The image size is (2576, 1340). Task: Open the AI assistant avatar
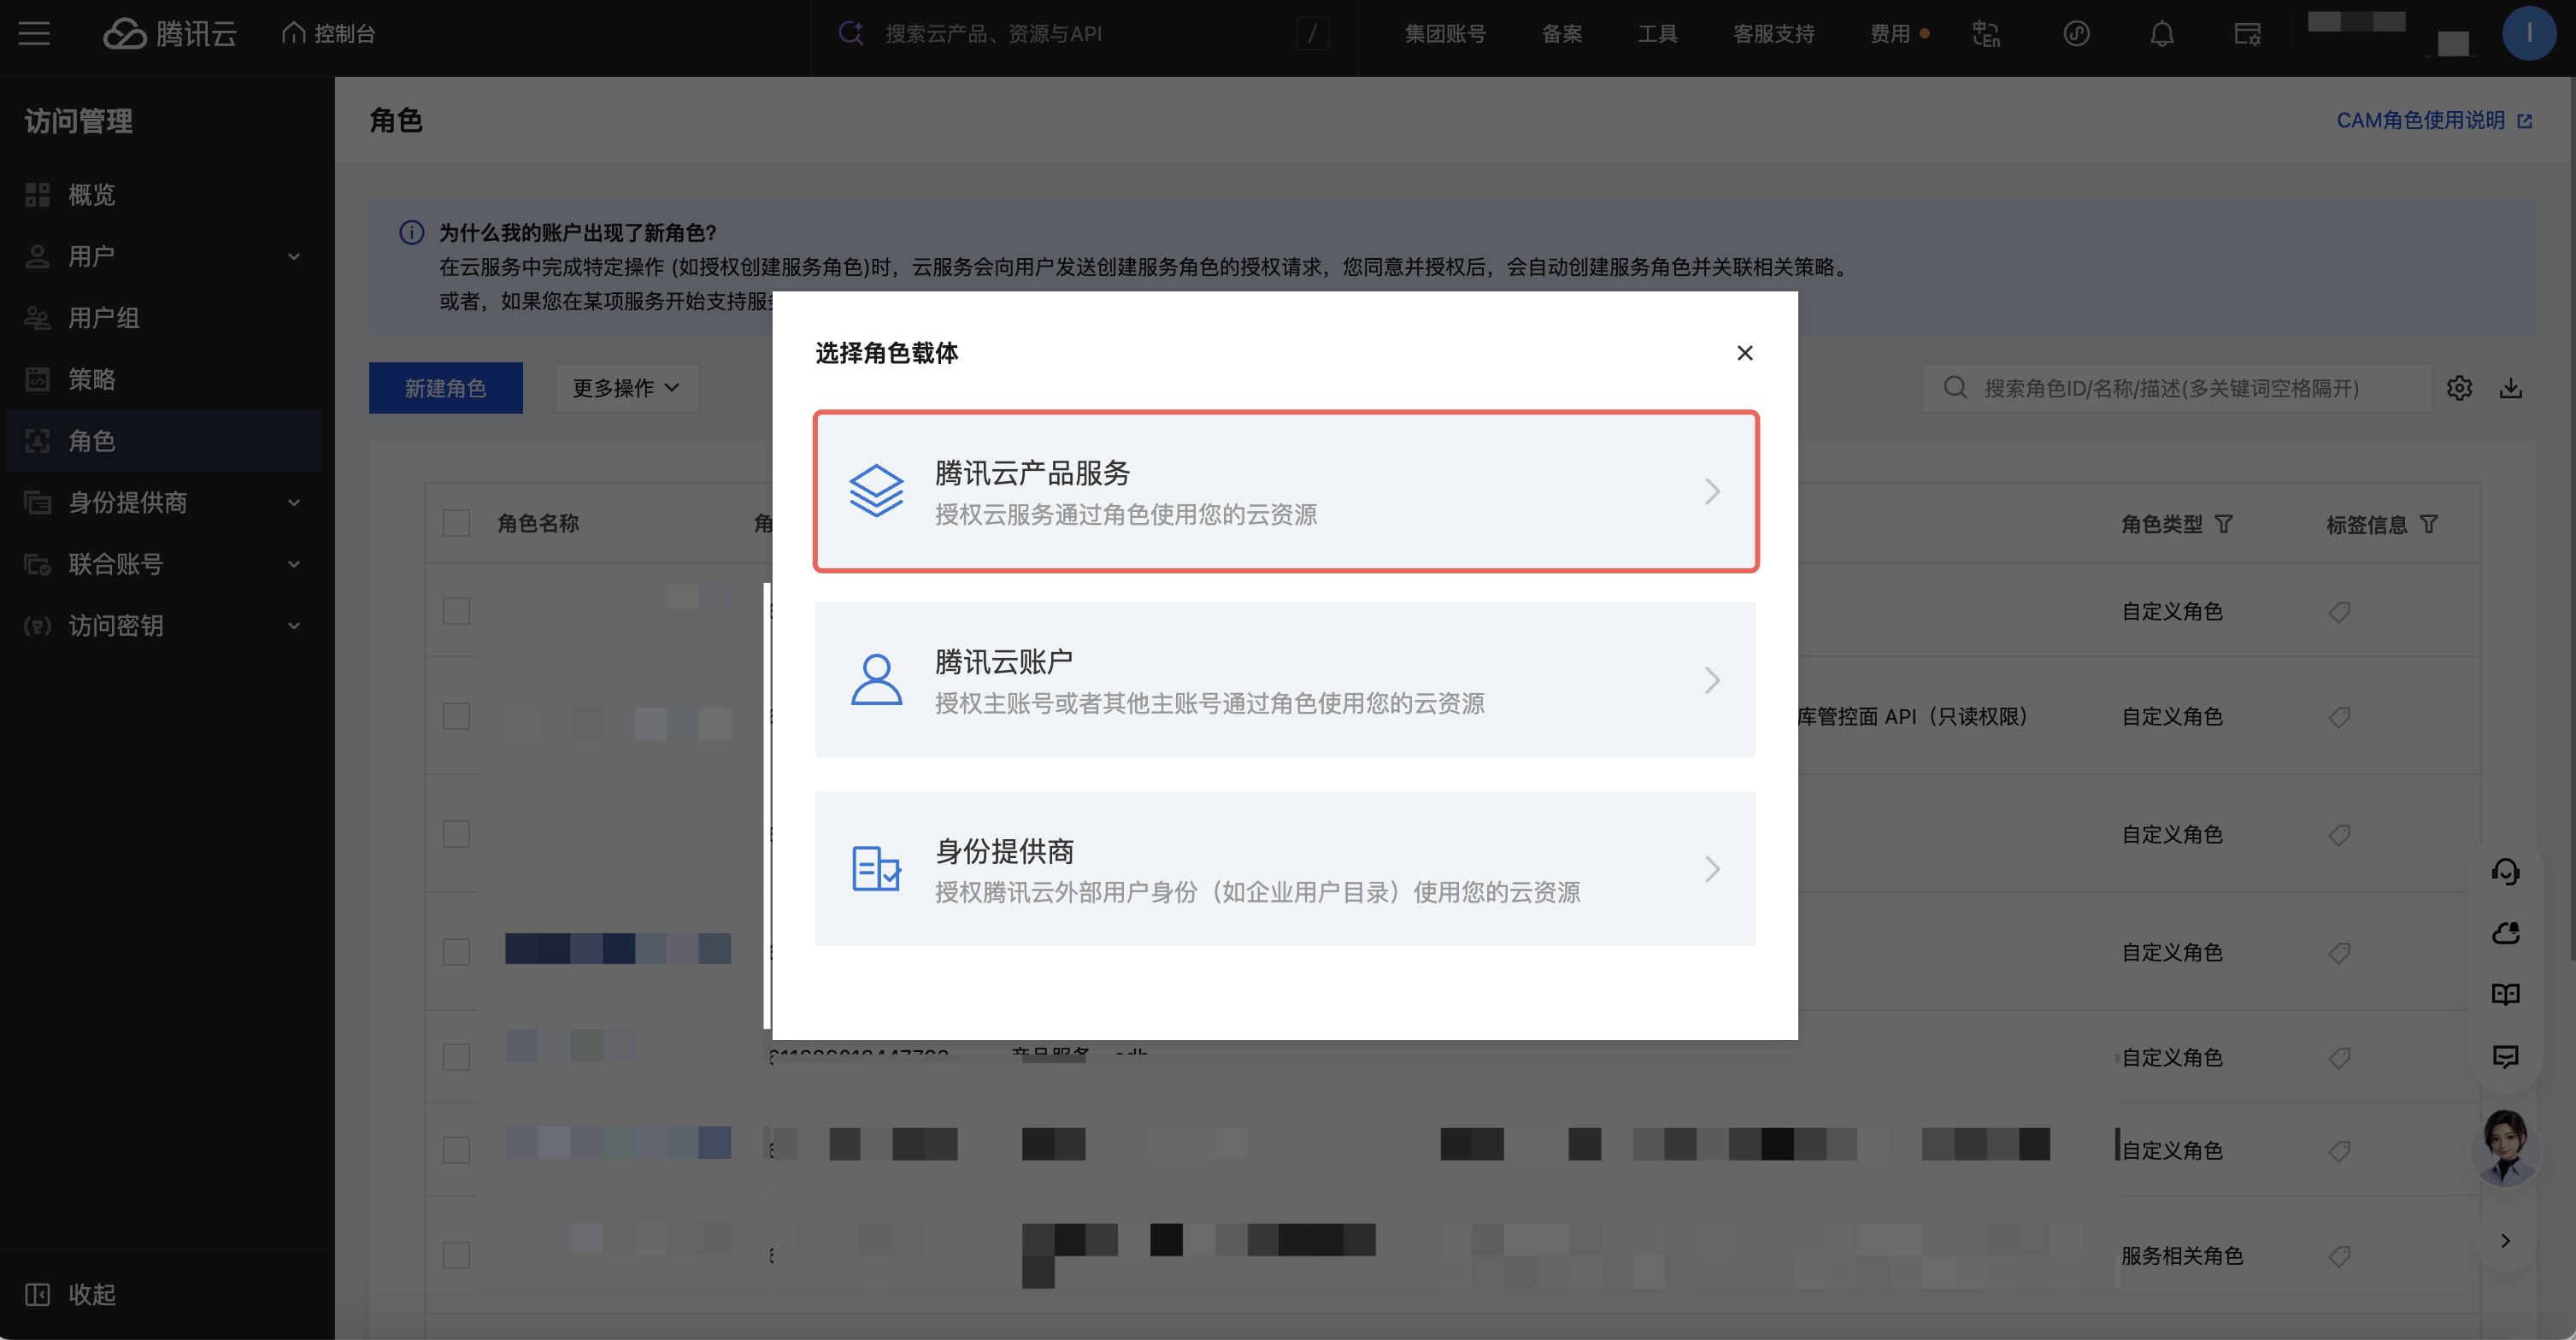click(2505, 1148)
